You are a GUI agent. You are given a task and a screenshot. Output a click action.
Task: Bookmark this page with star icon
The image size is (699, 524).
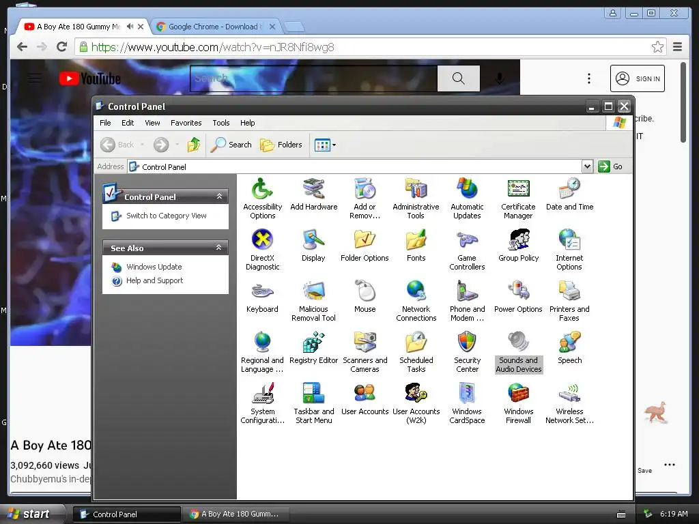[x=657, y=47]
